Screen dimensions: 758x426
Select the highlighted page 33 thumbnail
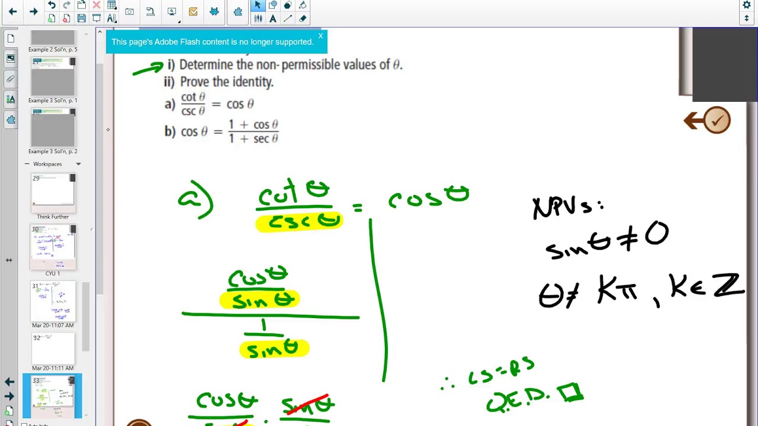(53, 396)
